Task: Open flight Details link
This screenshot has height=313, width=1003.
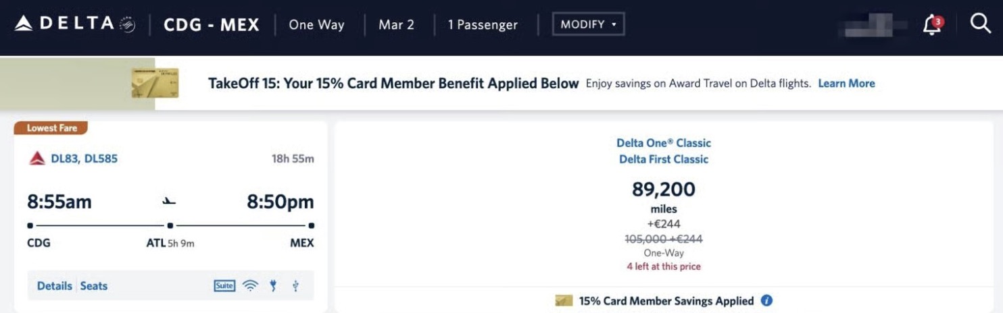Action: 55,286
